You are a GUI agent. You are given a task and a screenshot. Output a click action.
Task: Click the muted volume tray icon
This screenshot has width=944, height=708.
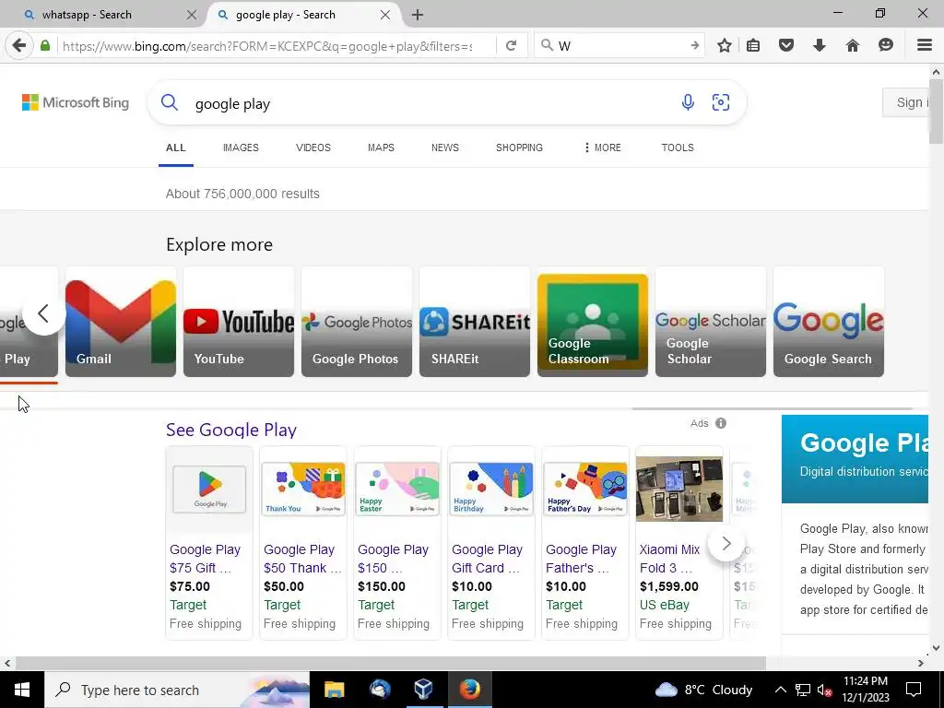pyautogui.click(x=825, y=690)
